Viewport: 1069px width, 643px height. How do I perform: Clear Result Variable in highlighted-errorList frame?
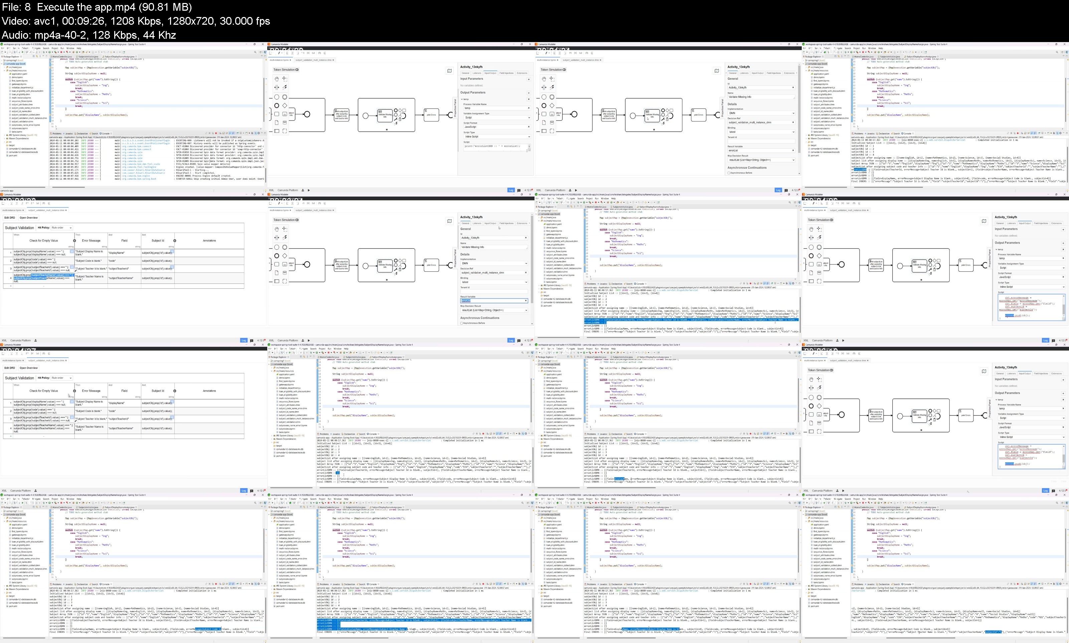[526, 301]
